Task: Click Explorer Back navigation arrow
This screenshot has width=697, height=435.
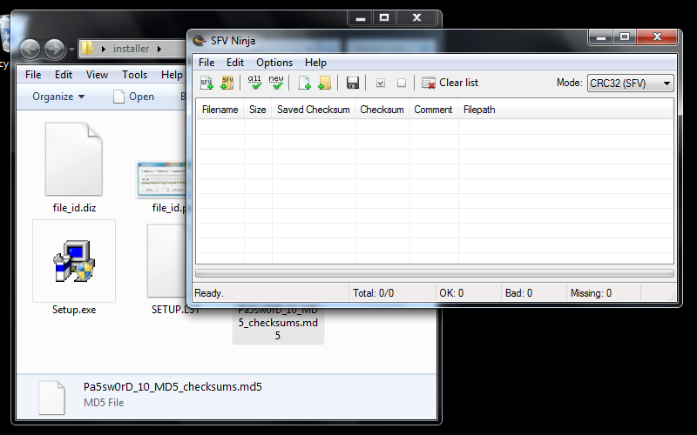Action: click(30, 49)
